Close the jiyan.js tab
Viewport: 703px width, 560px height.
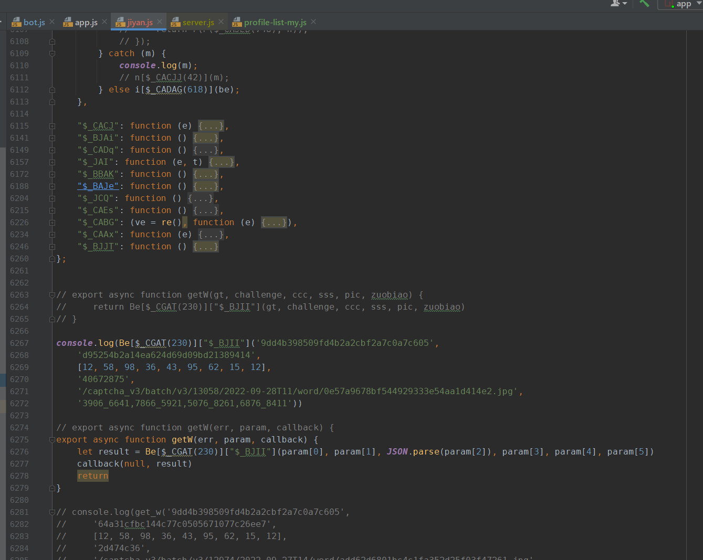point(160,22)
